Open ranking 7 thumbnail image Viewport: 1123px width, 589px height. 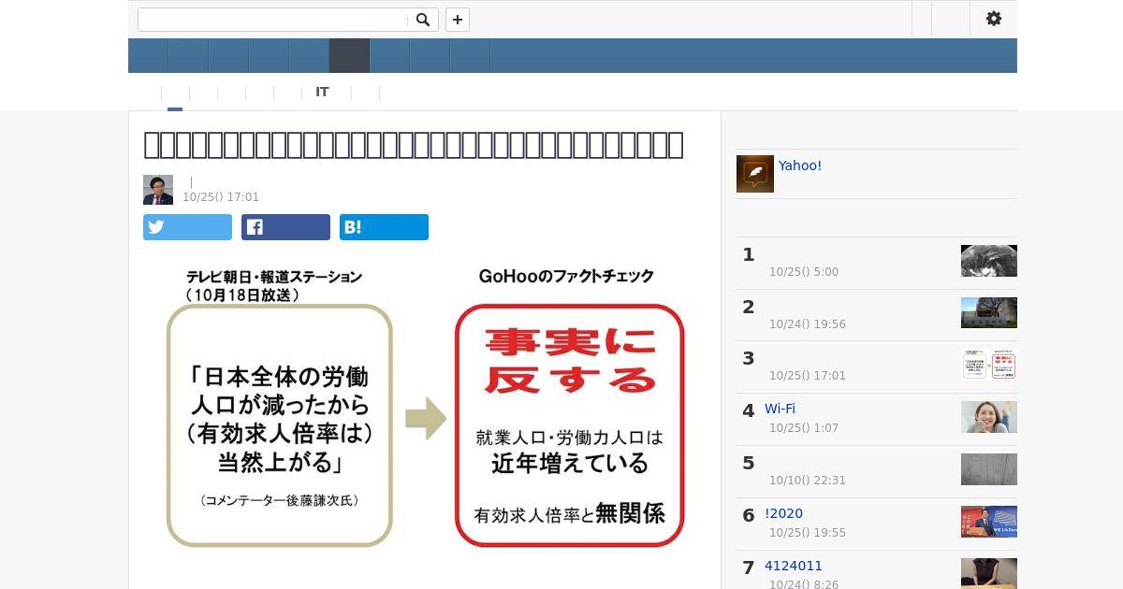(x=989, y=573)
